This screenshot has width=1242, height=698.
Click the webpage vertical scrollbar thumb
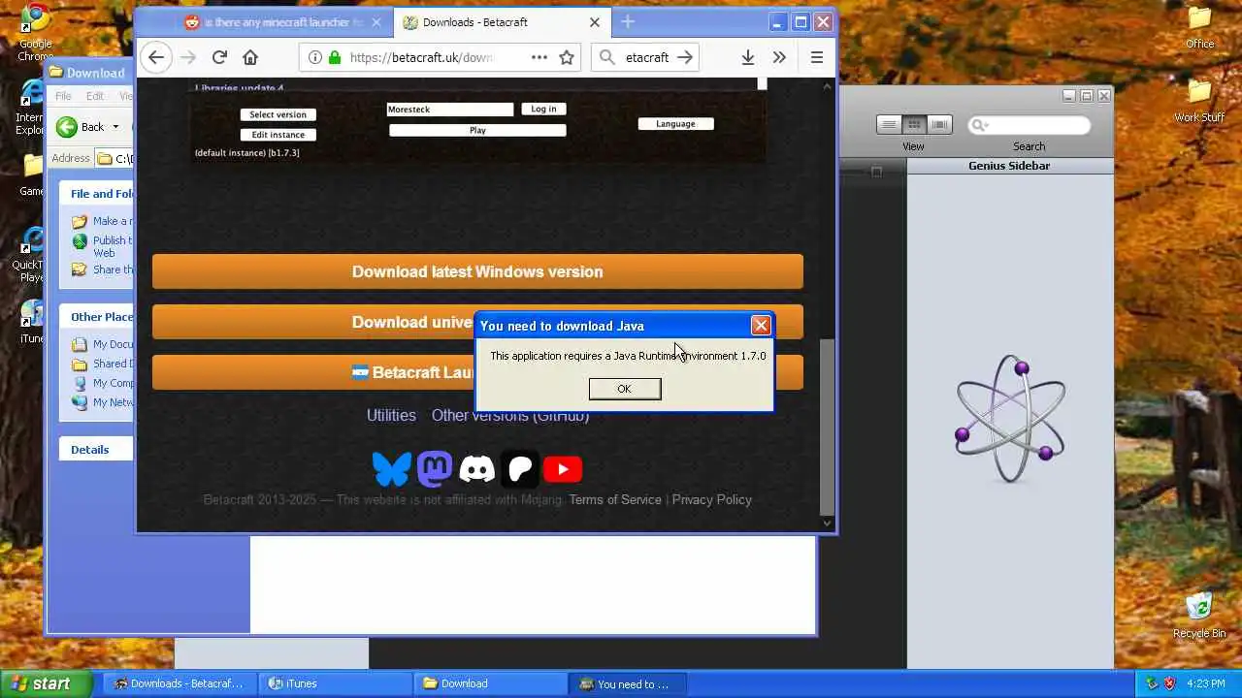(x=827, y=427)
